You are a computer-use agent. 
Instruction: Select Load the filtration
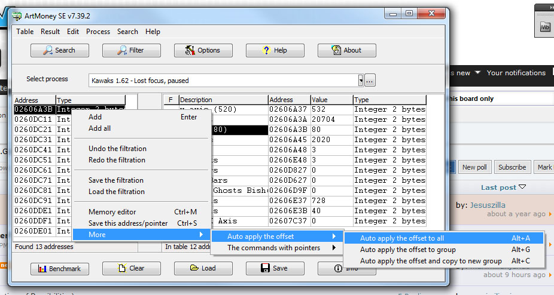(x=142, y=192)
